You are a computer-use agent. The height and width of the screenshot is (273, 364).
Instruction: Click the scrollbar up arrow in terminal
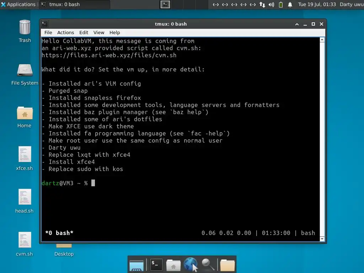pos(322,40)
